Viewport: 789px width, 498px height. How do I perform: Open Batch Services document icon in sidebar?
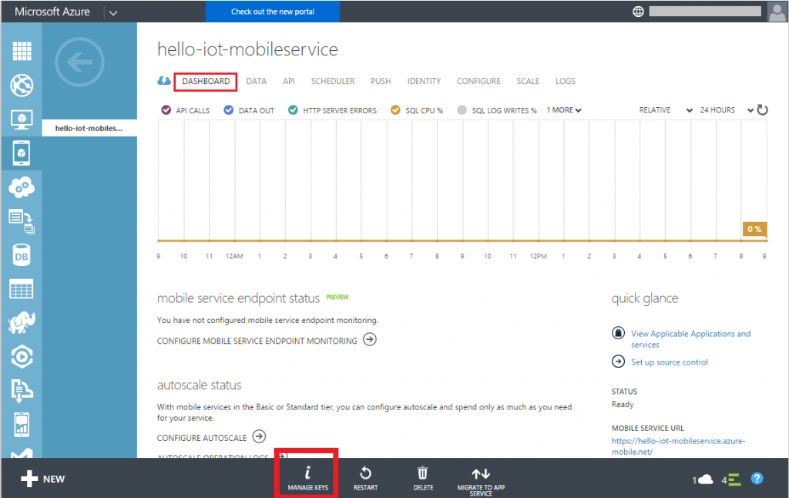[22, 221]
